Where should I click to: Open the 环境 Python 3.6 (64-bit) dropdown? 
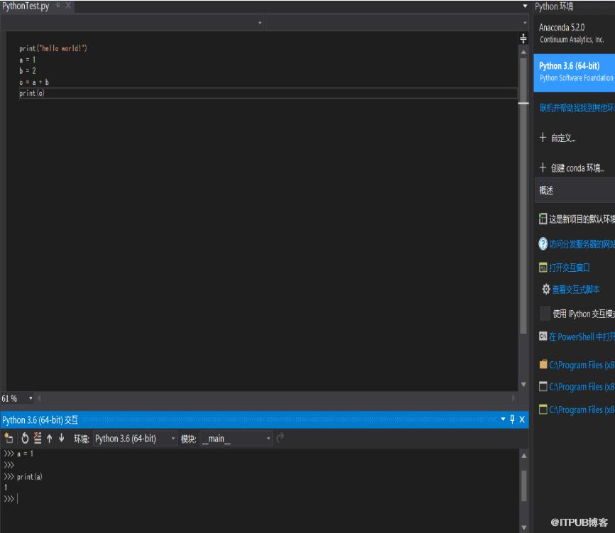point(134,439)
